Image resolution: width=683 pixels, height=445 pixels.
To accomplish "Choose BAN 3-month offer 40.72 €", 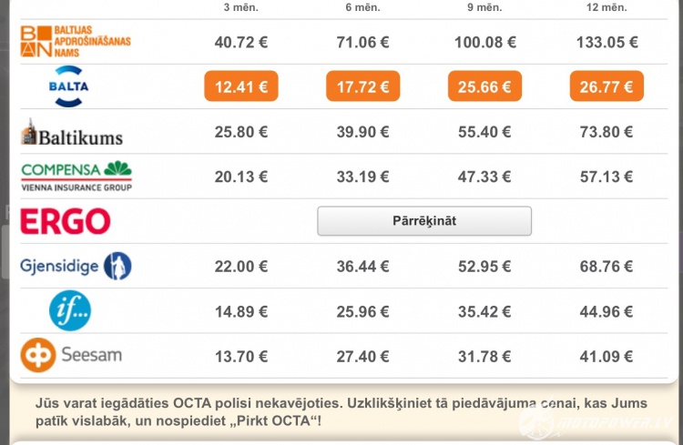I will 241,42.
